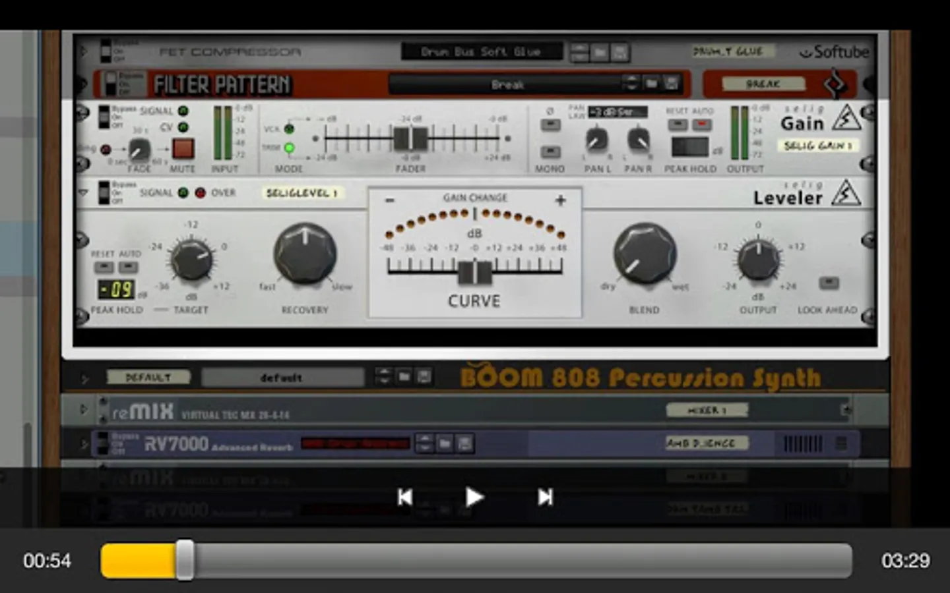Toggle the Selig Leveler bypass switch

coord(104,192)
